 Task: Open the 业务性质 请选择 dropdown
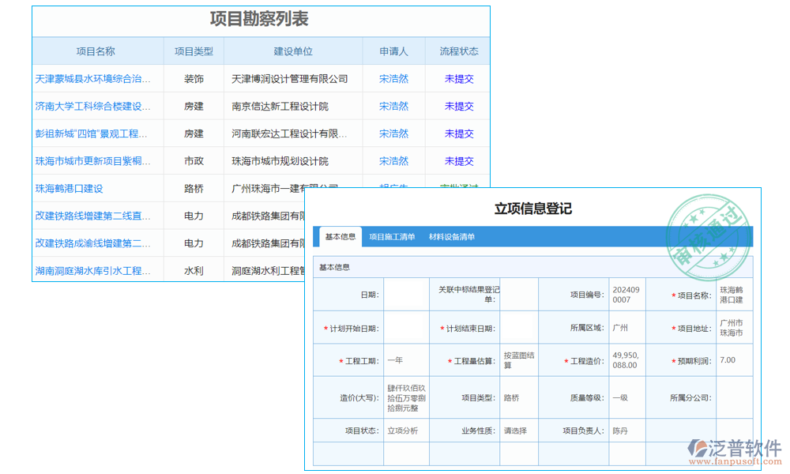[515, 431]
